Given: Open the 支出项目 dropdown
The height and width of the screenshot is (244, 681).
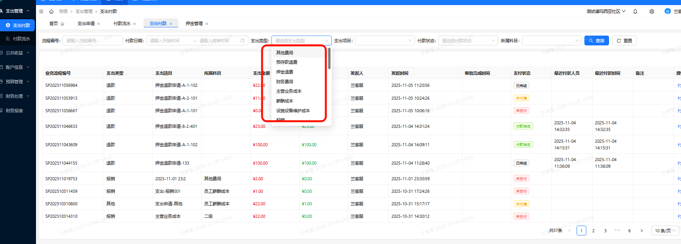Looking at the screenshot, I should pos(384,41).
